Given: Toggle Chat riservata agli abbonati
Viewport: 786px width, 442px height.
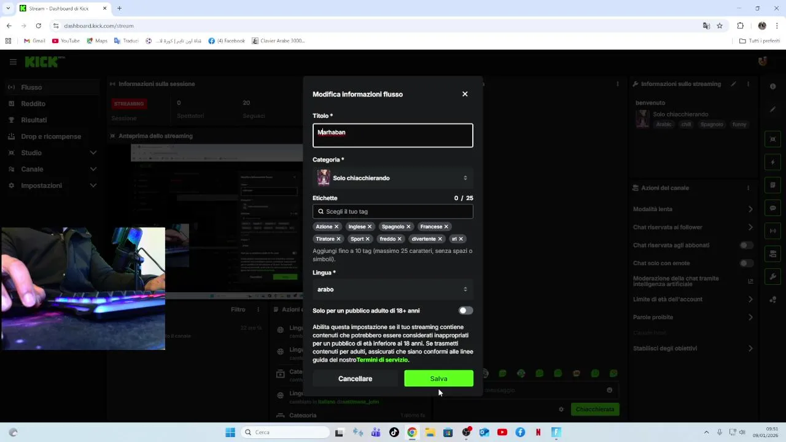Looking at the screenshot, I should click(746, 245).
